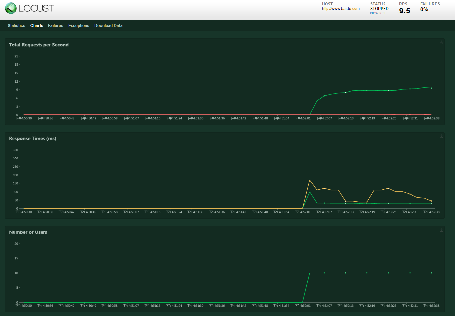Viewport: 455px width, 316px height.
Task: Click the Total Requests per Second title
Action: pyautogui.click(x=39, y=45)
